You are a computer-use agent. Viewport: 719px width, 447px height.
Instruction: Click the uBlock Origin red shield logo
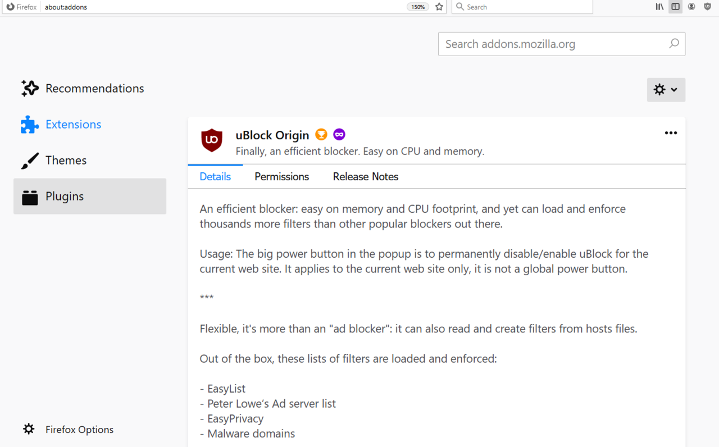point(212,140)
